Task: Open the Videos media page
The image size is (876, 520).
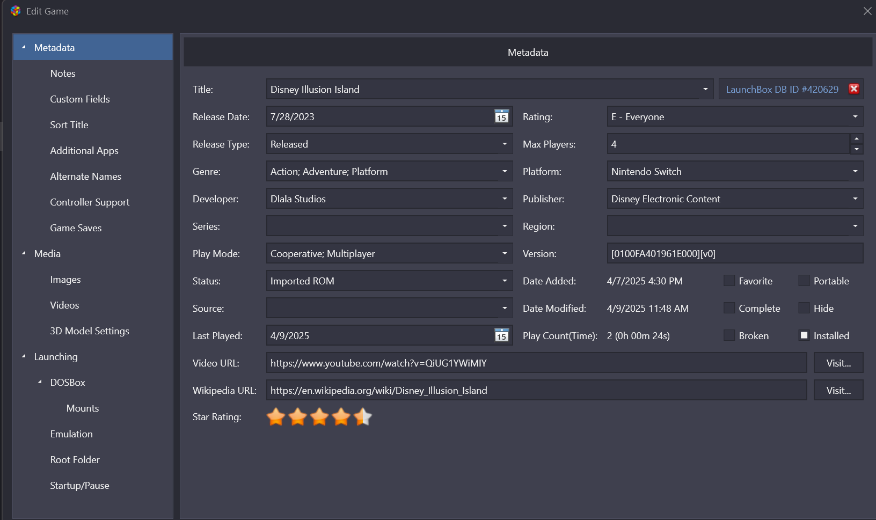Action: (x=64, y=305)
